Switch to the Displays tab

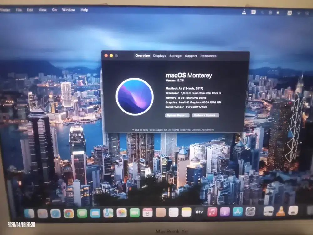click(x=160, y=56)
